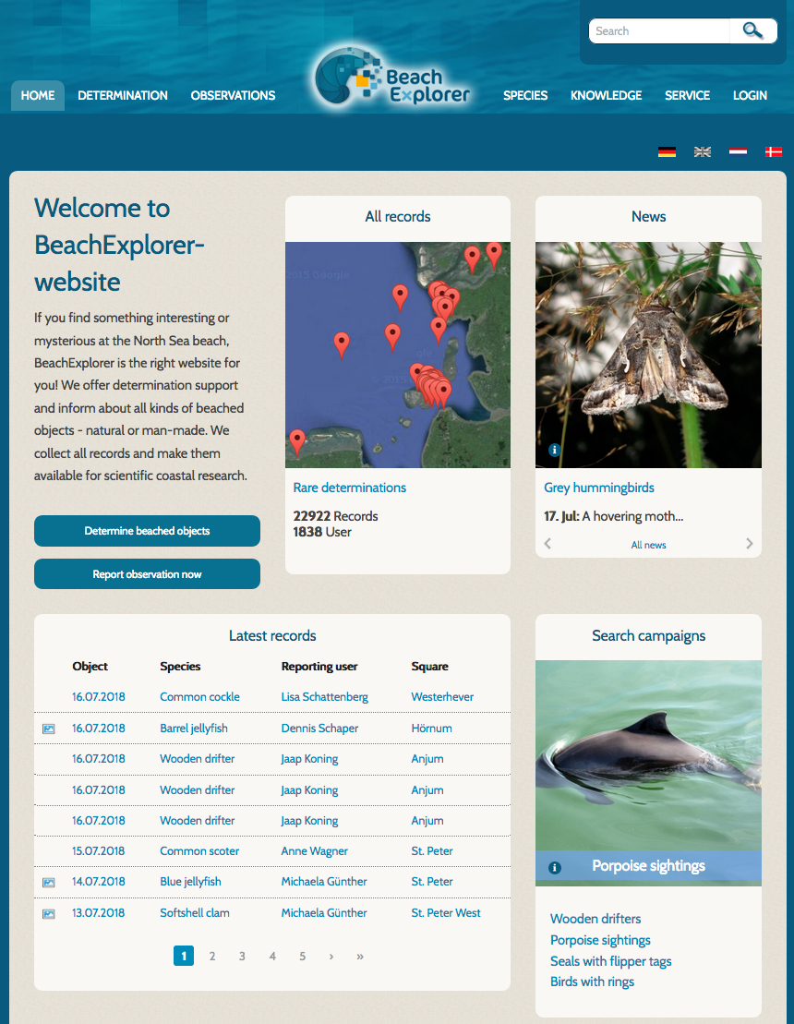
Task: Click the magnifying glass search icon
Action: (752, 30)
